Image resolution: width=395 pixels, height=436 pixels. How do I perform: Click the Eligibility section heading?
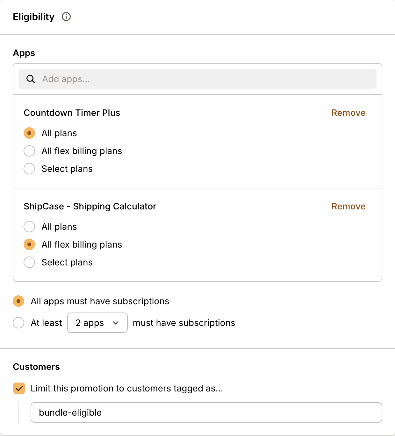tap(33, 17)
